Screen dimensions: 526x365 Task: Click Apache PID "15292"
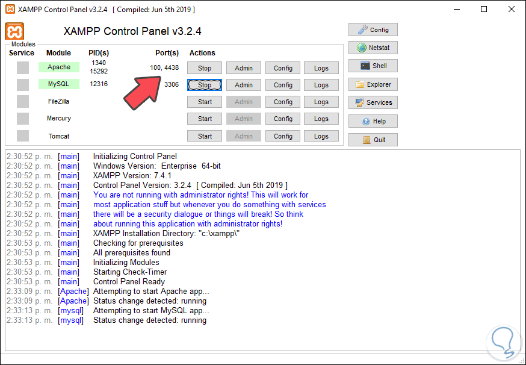pos(99,71)
